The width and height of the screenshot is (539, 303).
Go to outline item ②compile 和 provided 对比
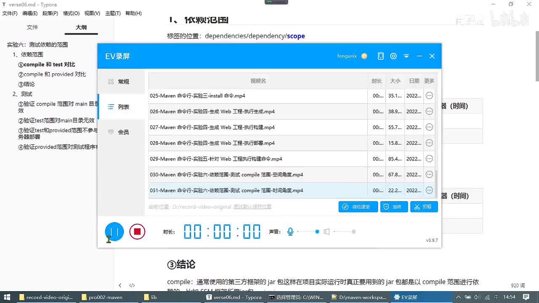coord(52,74)
